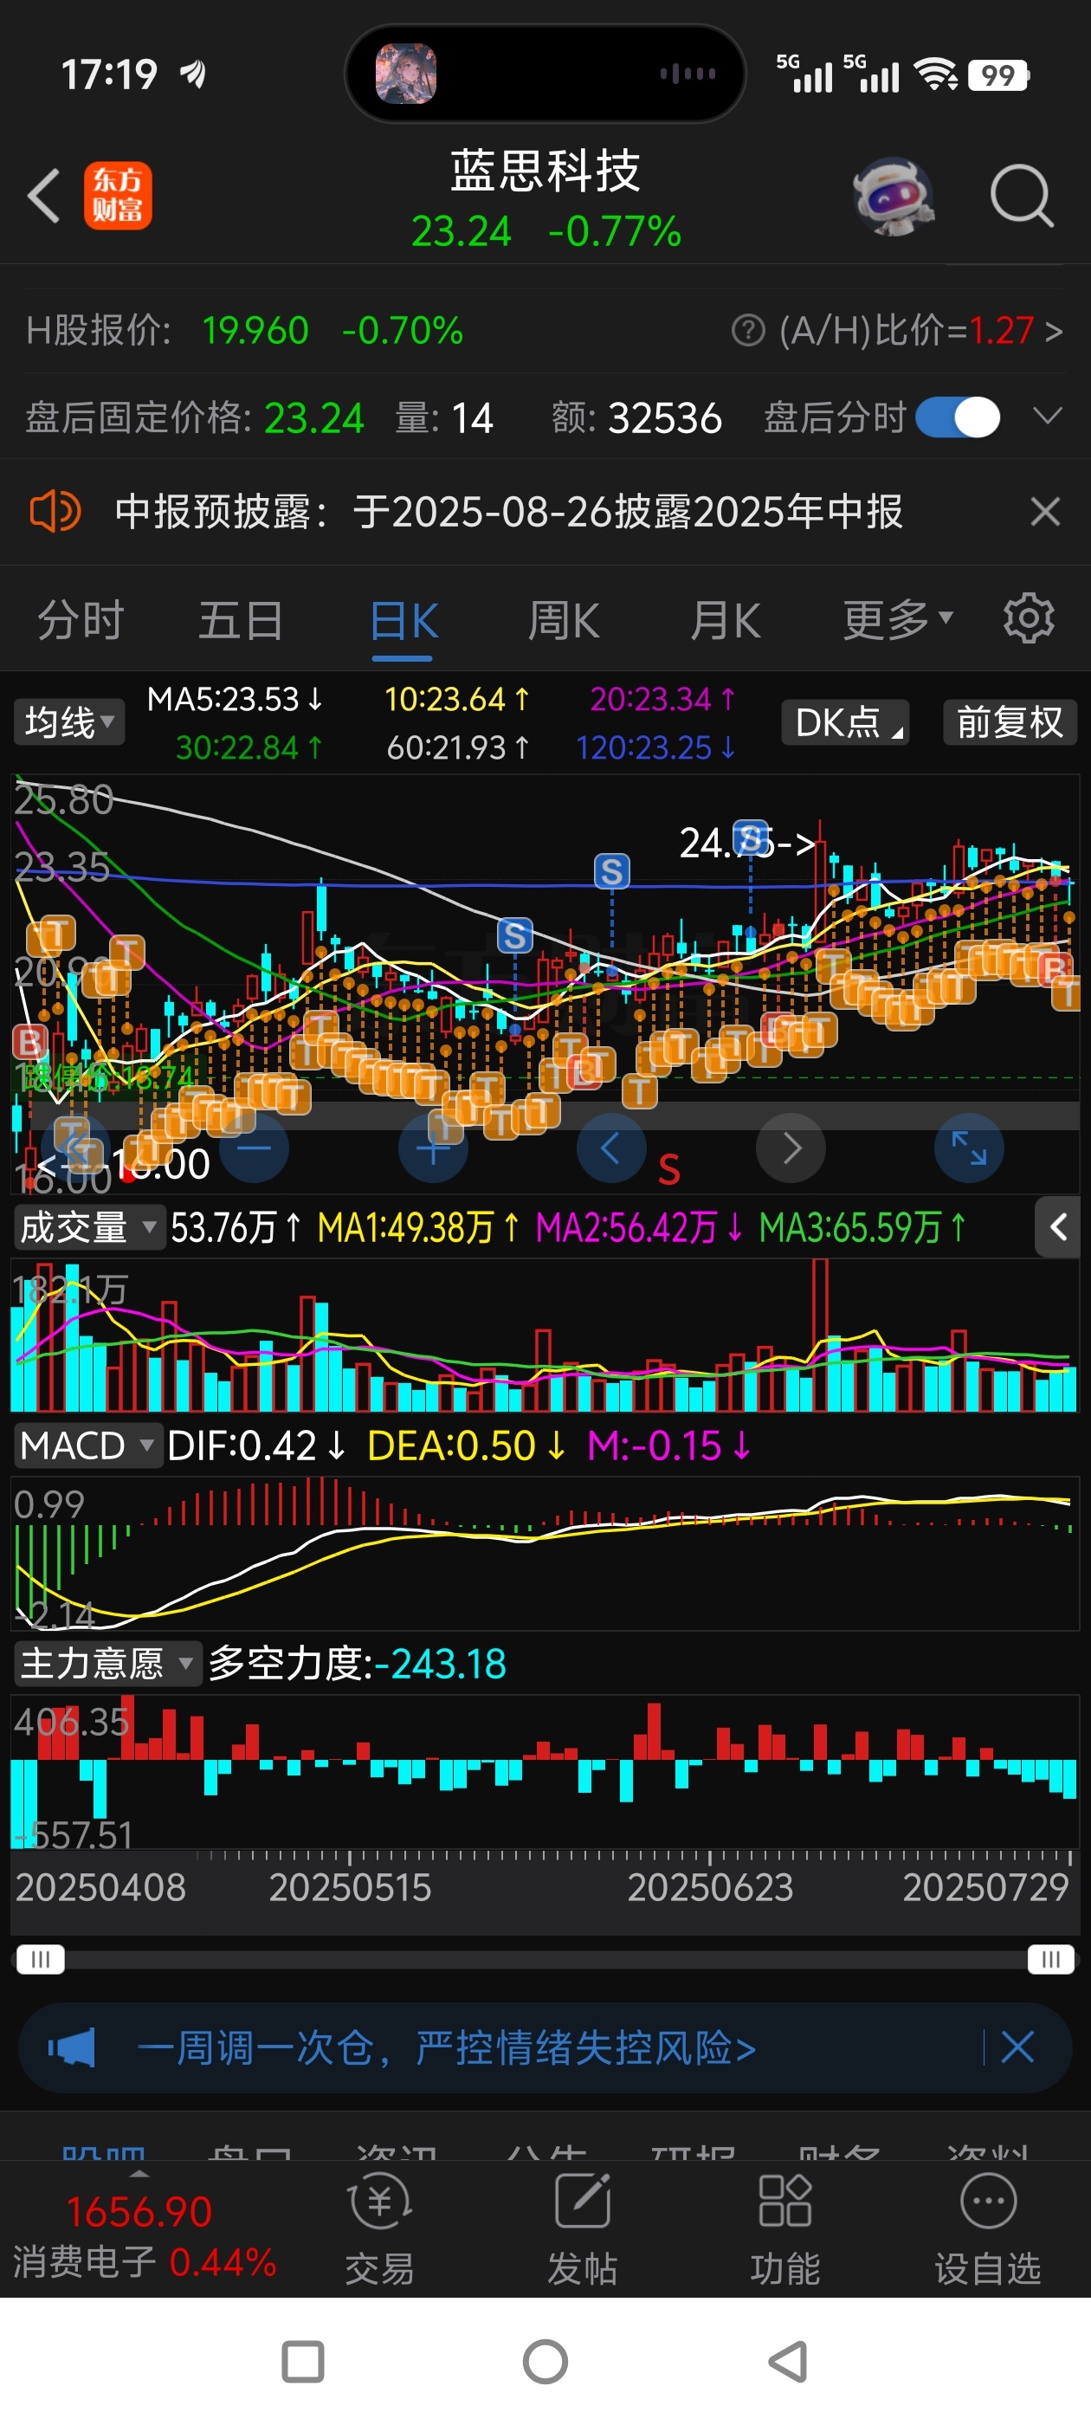Tap the speaker icon beside 中报预披露

point(55,511)
